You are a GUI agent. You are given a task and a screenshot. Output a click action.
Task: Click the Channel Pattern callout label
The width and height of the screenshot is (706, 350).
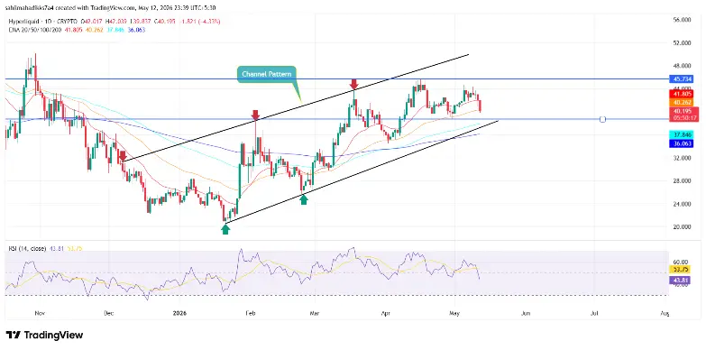point(267,74)
